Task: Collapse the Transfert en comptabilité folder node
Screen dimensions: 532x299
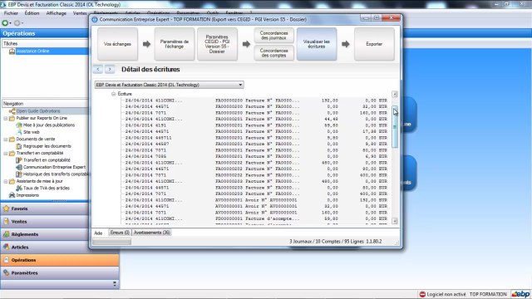Action: coord(6,153)
